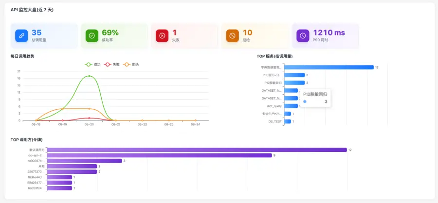Viewport: 438px width, 203px height.
Task: Click the dc-api-2 caller axis label
Action: (x=36, y=155)
